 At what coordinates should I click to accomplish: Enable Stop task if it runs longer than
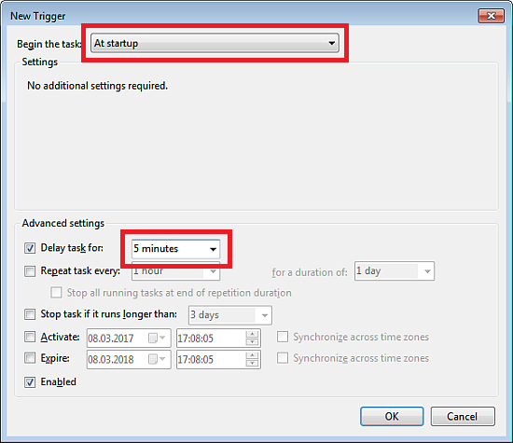30,314
